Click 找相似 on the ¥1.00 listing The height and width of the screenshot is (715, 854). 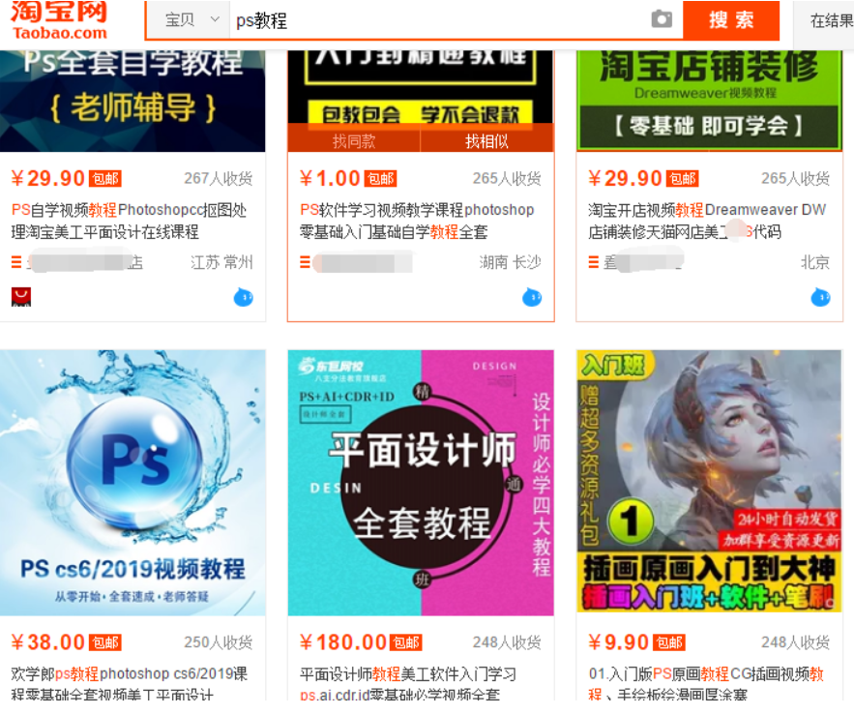(487, 140)
